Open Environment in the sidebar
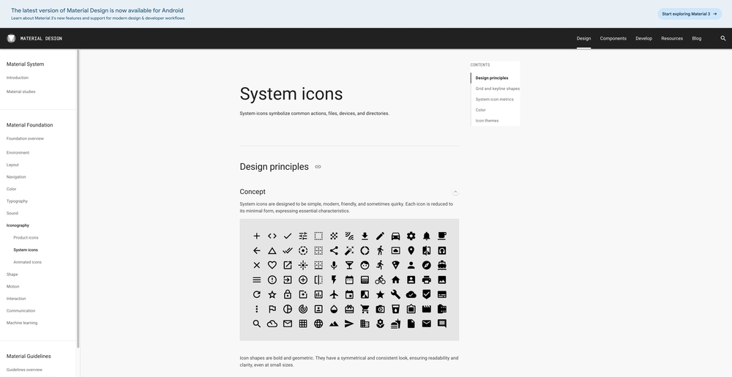The height and width of the screenshot is (377, 732). coord(18,152)
